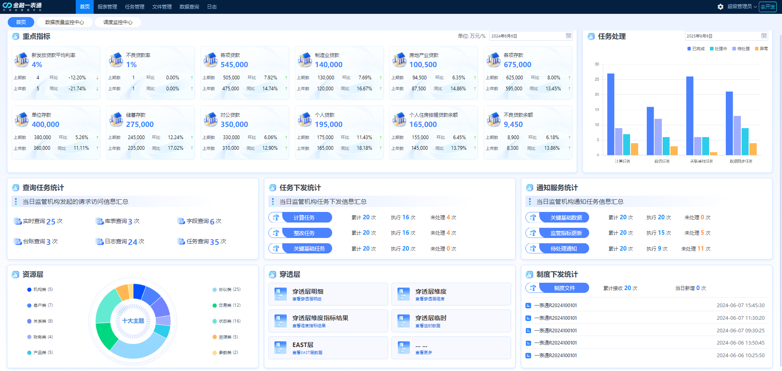Click the 任务处理 panel chart icon
This screenshot has height=371, width=782.
point(591,36)
